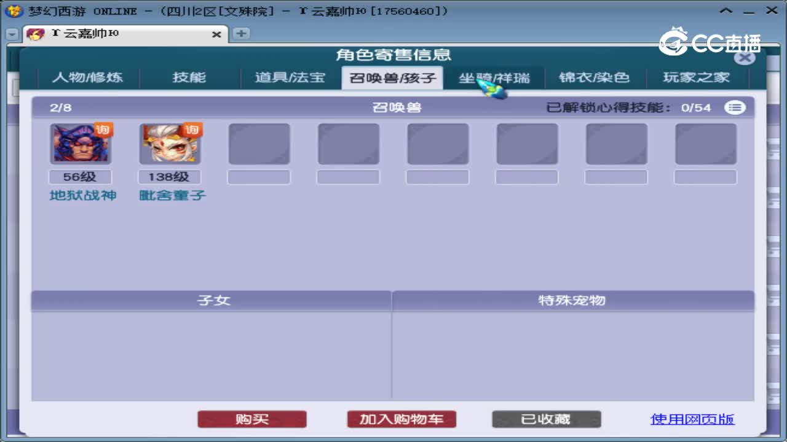Click the 特殊宠物 section header
Viewport: 787px width, 442px height.
click(x=573, y=301)
